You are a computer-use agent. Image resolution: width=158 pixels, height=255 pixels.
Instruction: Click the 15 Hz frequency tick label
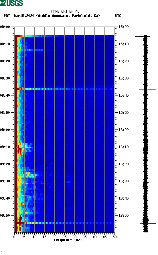tap(44, 237)
